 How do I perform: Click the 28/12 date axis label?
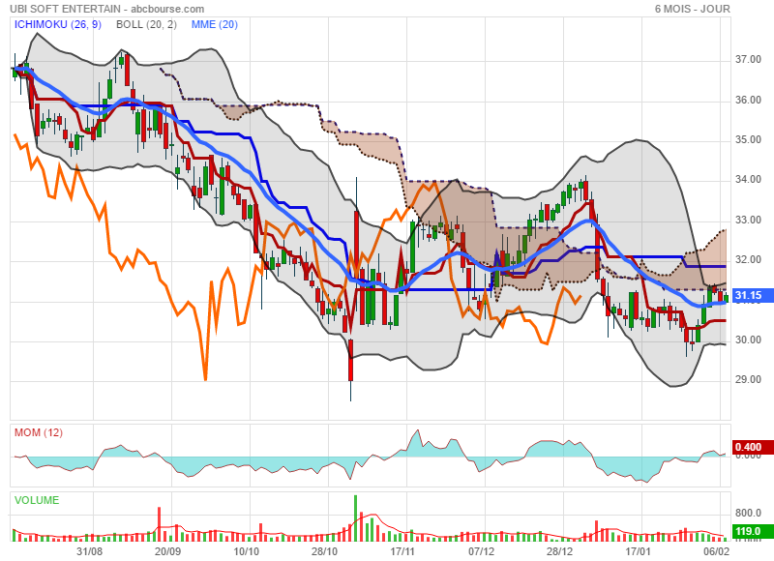pos(559,551)
